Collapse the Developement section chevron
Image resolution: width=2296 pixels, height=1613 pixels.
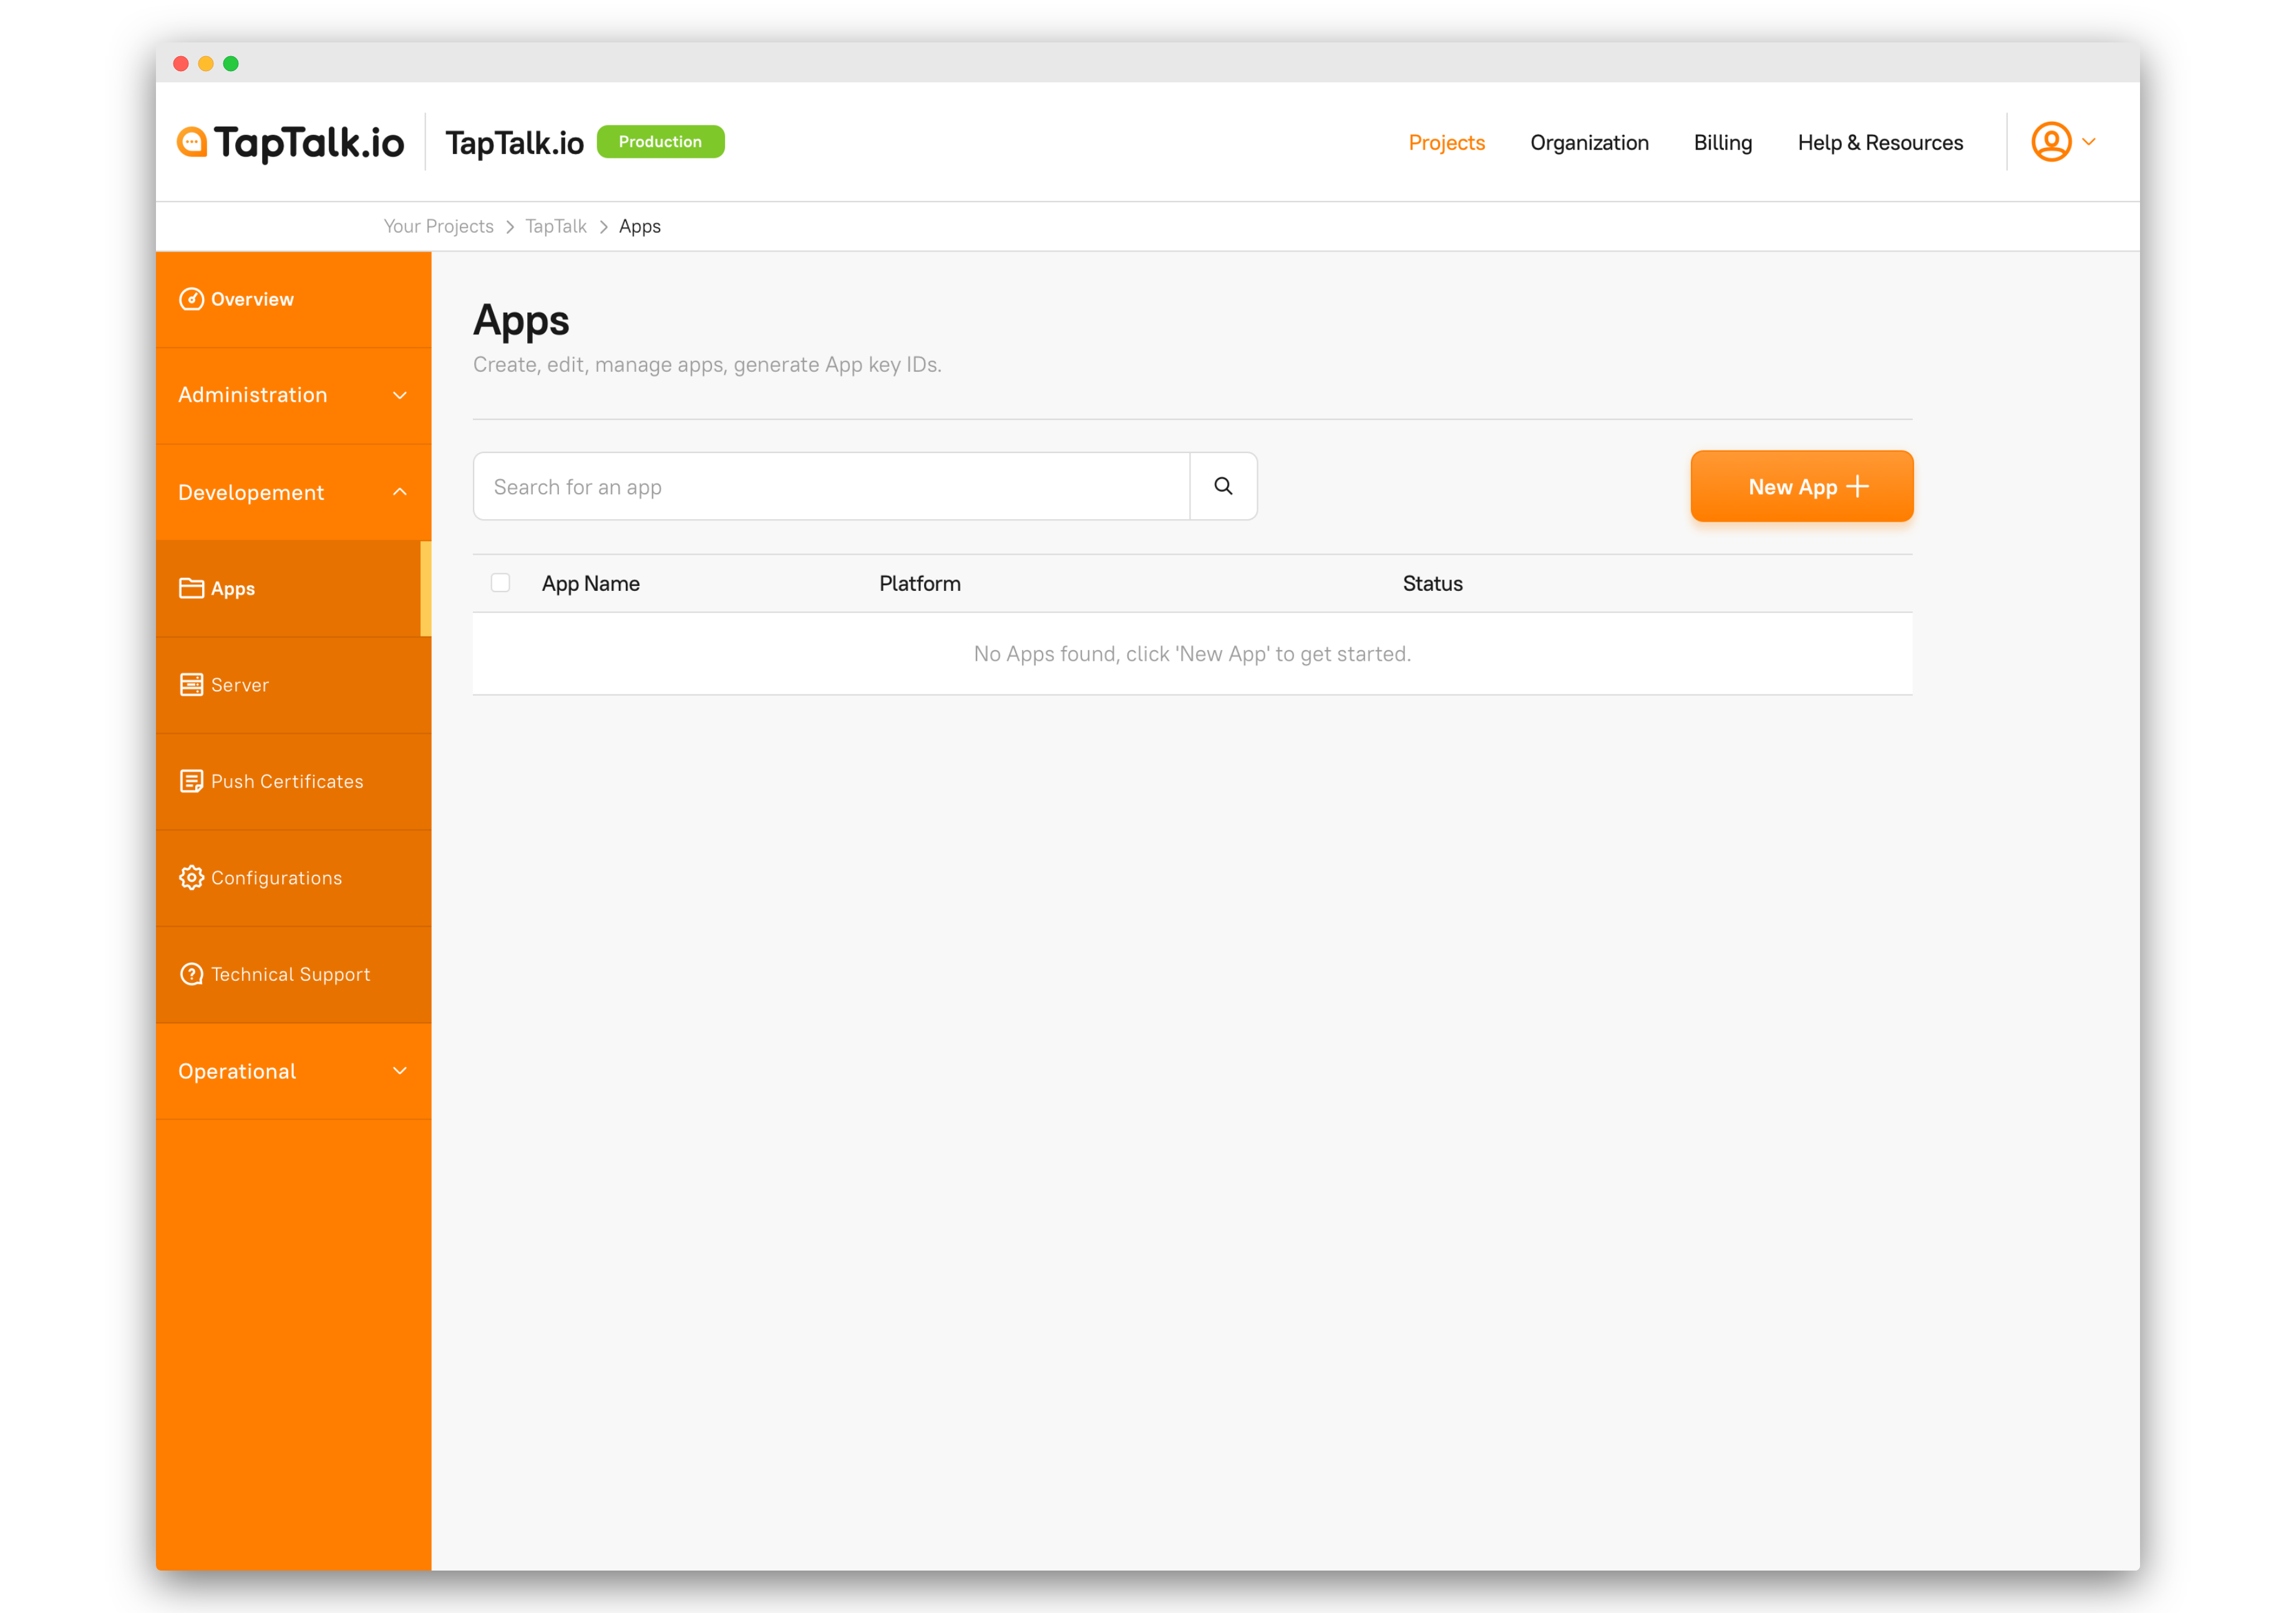[400, 492]
